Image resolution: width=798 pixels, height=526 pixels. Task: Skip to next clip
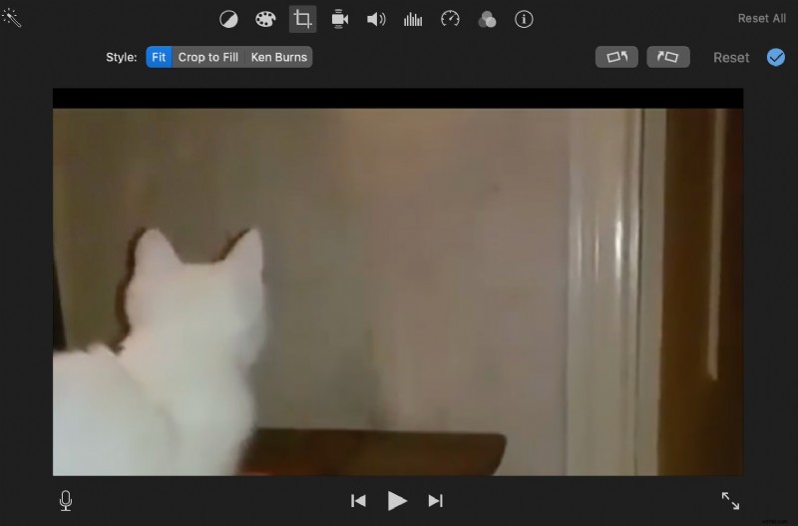tap(436, 501)
